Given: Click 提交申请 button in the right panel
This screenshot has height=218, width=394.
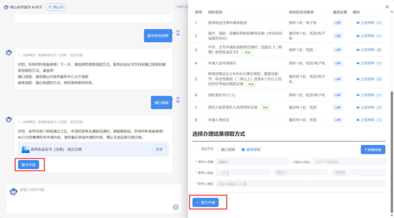Looking at the screenshot, I should pyautogui.click(x=205, y=202).
